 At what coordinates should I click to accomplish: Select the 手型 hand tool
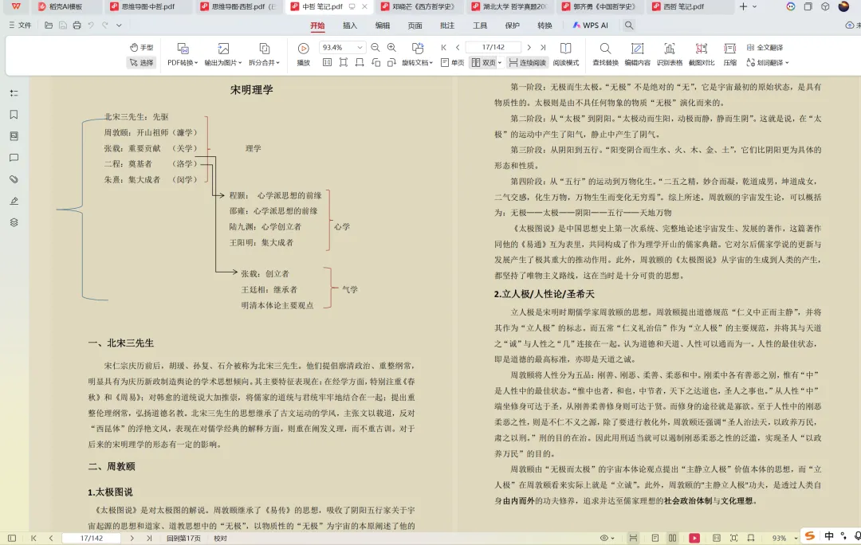click(x=142, y=48)
